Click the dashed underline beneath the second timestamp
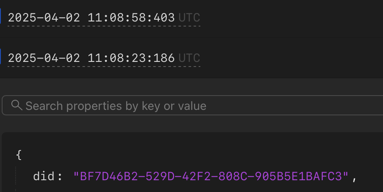Image resolution: width=383 pixels, height=192 pixels. click(x=104, y=66)
